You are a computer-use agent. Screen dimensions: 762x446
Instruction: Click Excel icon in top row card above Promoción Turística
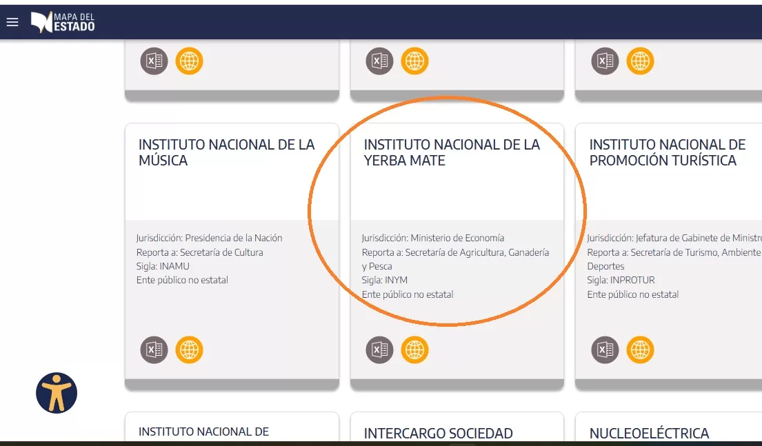(605, 61)
